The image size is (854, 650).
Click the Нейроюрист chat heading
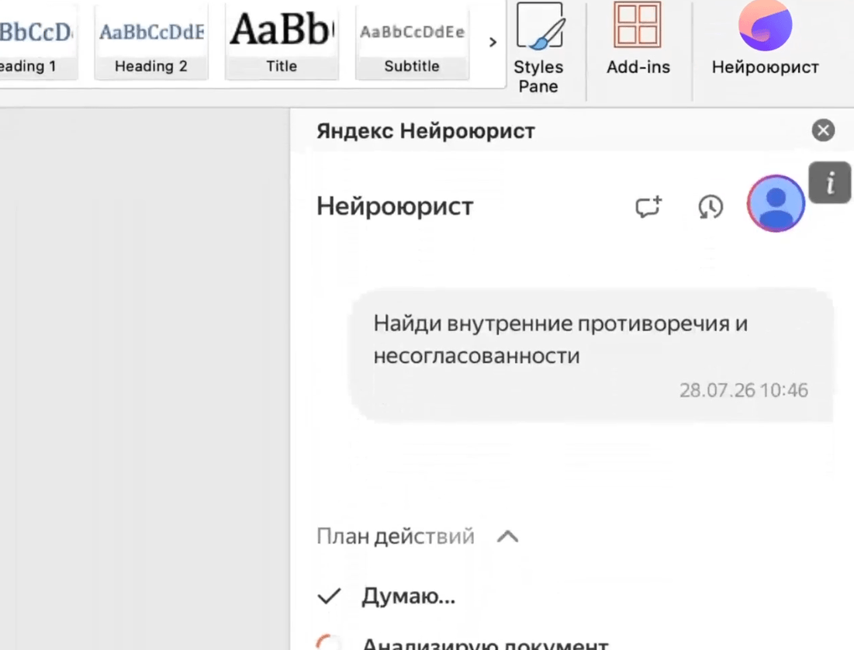tap(395, 206)
